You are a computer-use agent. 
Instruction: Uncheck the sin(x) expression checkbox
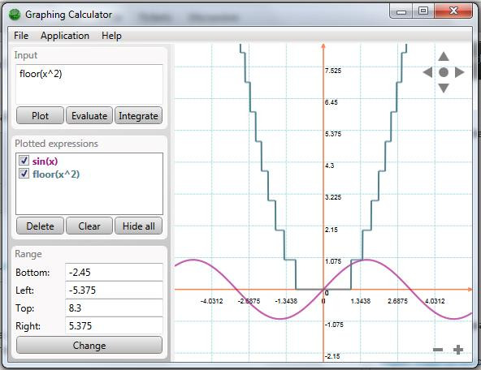pos(24,160)
